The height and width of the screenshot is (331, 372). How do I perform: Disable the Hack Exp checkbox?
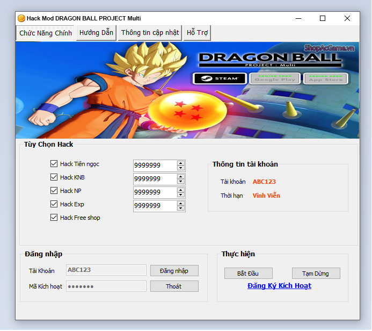point(54,204)
